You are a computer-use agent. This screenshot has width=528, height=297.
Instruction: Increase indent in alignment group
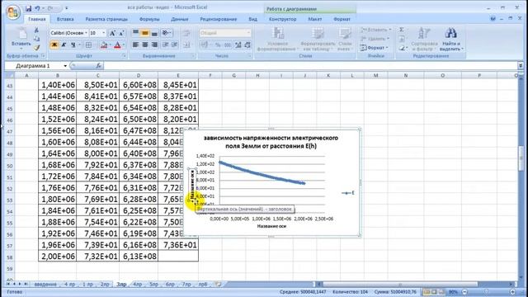(175, 45)
